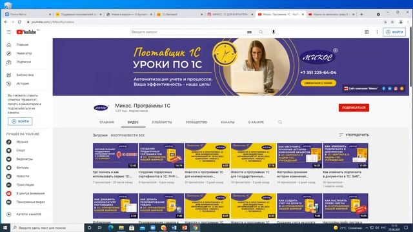
Task: Switch to the Почта Mail.ru browser tab
Action: (28, 14)
